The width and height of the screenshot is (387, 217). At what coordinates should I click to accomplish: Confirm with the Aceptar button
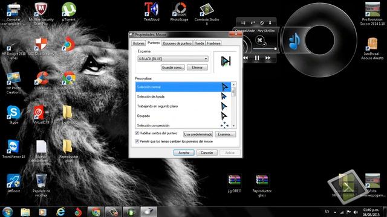coord(184,153)
